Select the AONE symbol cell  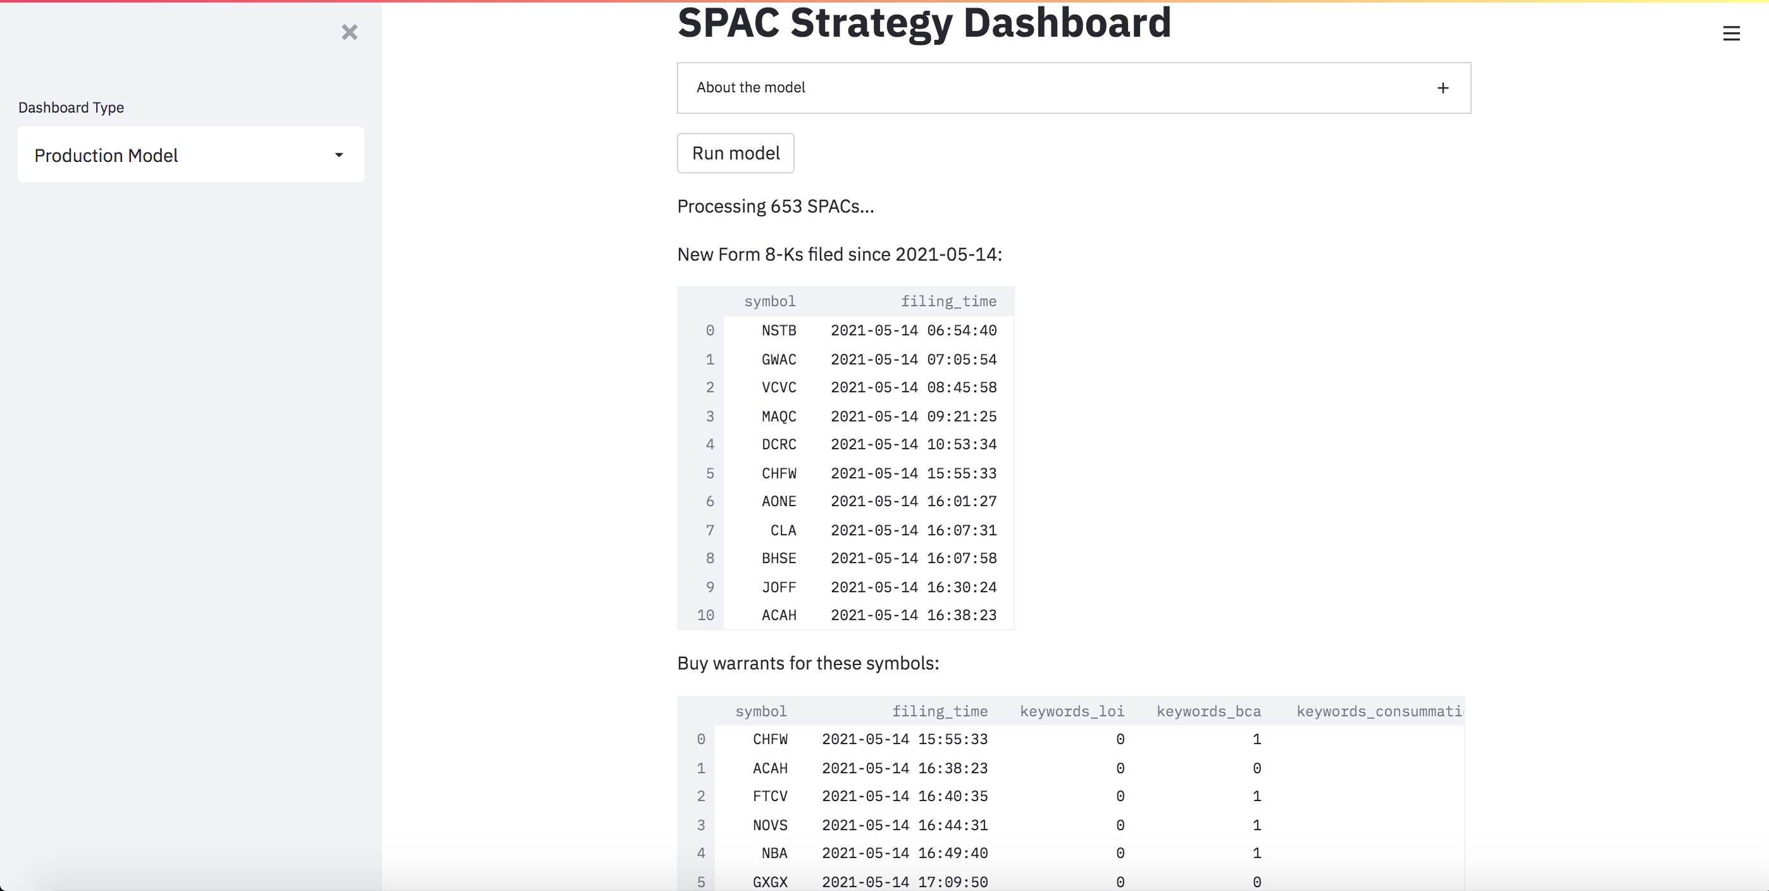click(779, 501)
